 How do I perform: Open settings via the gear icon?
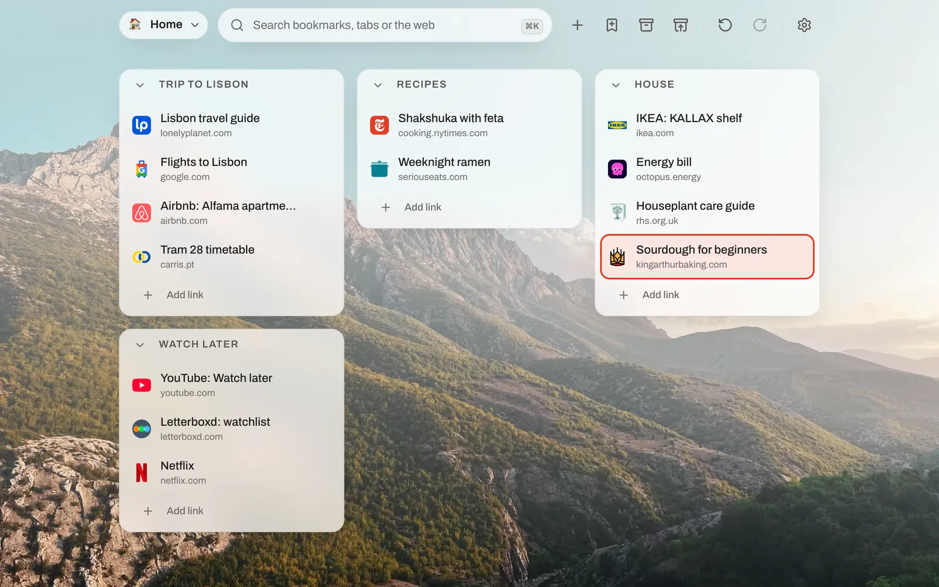click(804, 25)
